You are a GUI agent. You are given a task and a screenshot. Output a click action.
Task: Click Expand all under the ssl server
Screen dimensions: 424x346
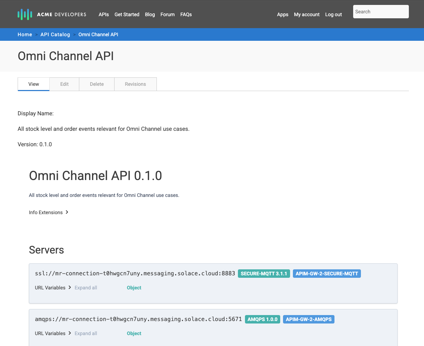[x=86, y=288]
